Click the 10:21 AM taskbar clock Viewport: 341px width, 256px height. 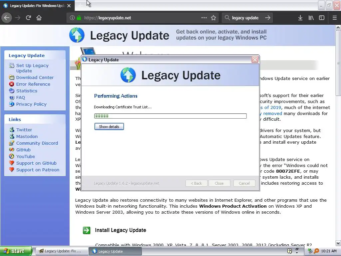click(329, 251)
